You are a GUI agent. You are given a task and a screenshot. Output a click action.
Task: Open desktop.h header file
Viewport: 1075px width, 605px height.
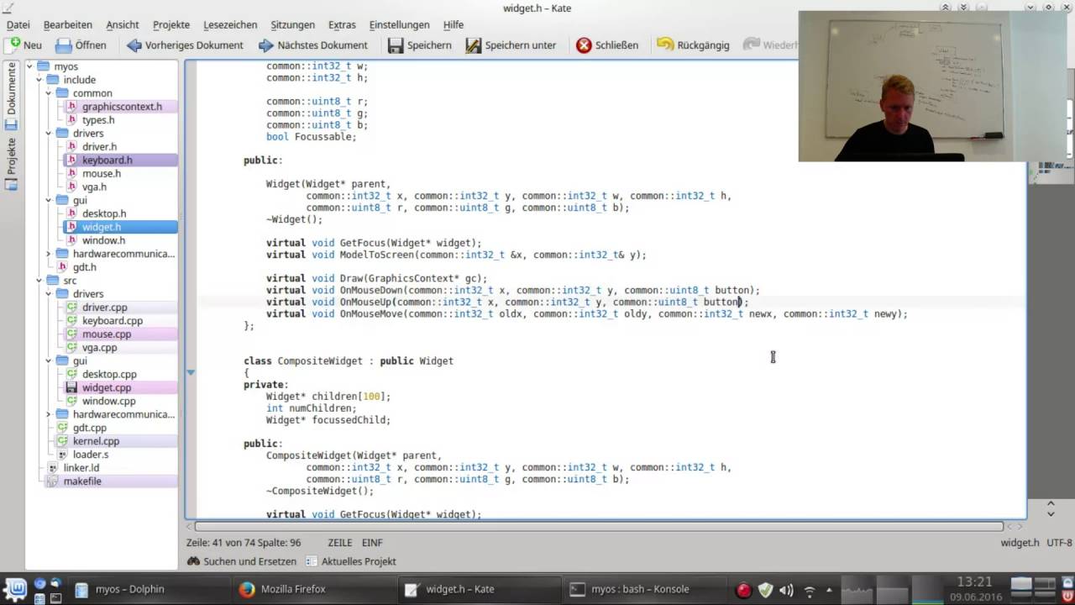coord(103,214)
